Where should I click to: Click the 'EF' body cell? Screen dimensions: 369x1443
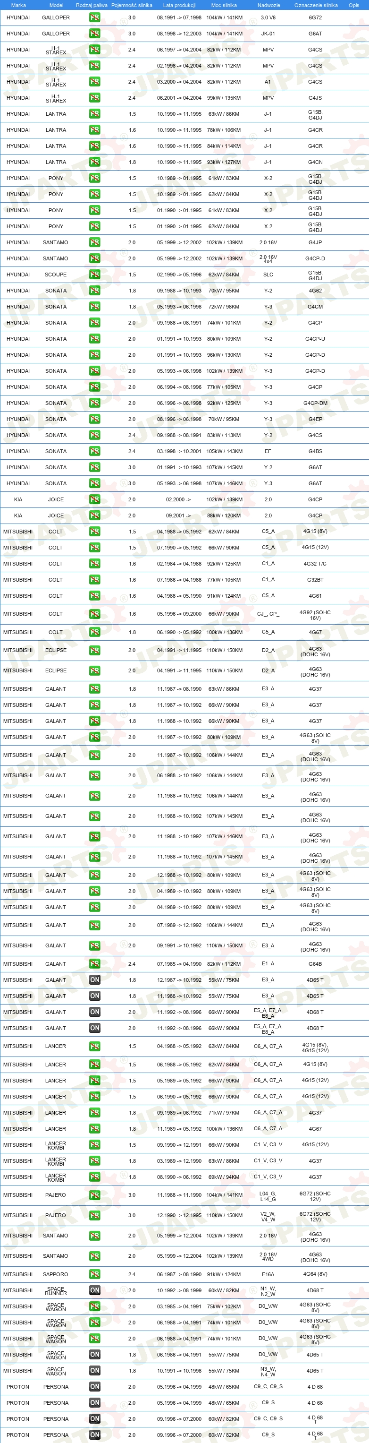(268, 451)
